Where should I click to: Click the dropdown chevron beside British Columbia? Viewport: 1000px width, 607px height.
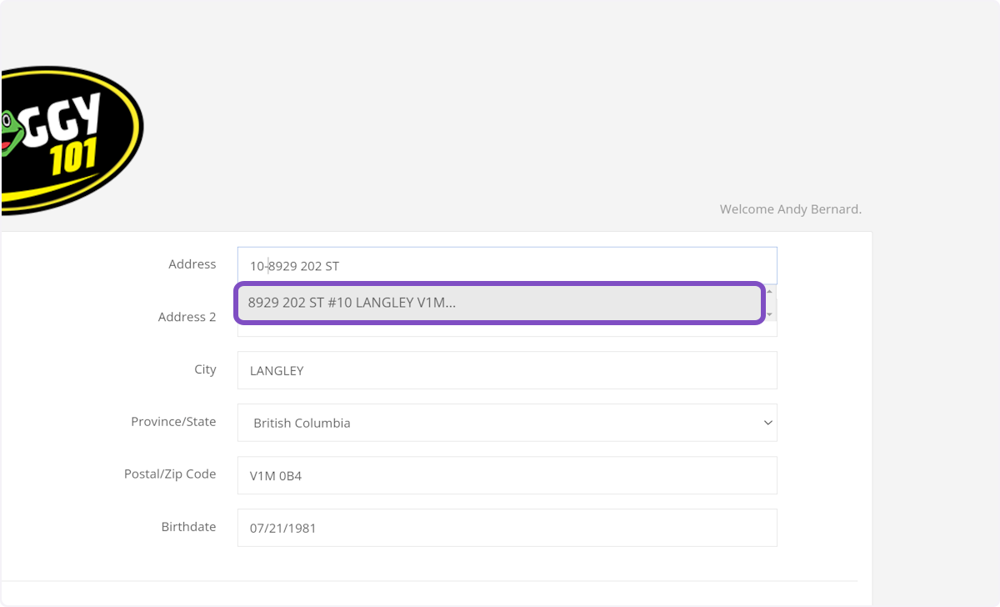(x=767, y=423)
